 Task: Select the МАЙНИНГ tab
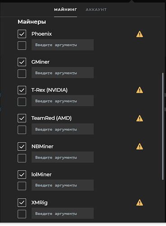tap(65, 9)
